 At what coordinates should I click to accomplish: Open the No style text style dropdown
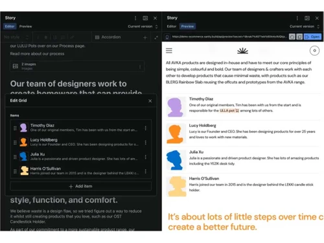pos(16,37)
